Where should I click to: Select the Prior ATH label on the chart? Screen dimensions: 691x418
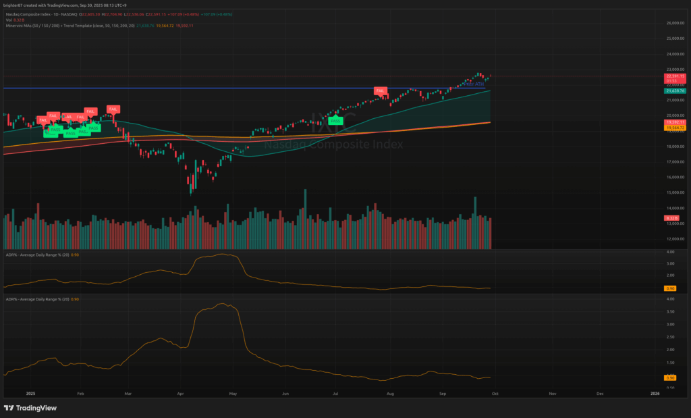(x=474, y=84)
